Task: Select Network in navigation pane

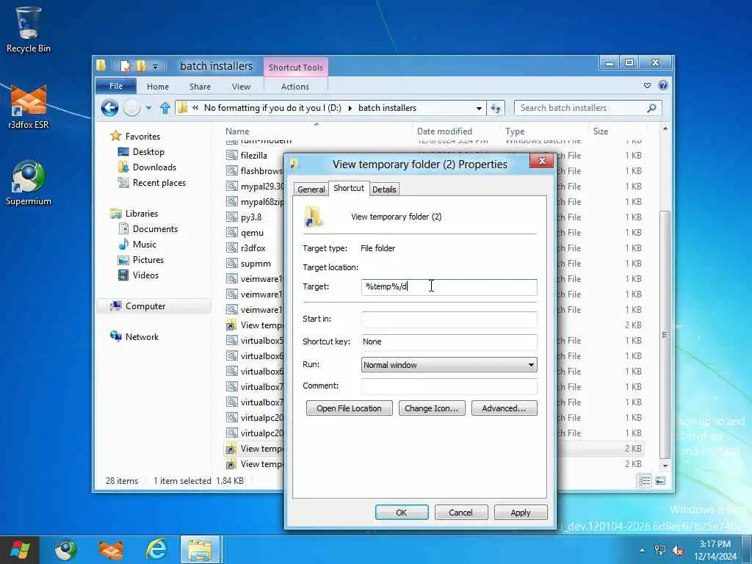Action: [x=142, y=336]
